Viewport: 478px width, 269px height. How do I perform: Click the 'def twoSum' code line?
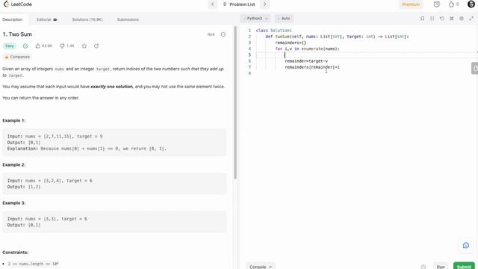(337, 37)
